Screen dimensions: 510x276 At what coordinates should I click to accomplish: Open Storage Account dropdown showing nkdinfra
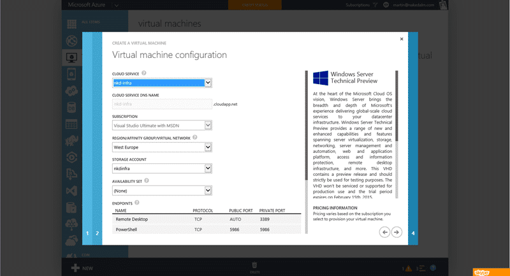click(162, 168)
